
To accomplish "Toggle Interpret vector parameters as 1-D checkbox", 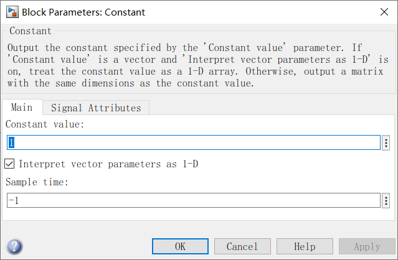I will coord(10,164).
